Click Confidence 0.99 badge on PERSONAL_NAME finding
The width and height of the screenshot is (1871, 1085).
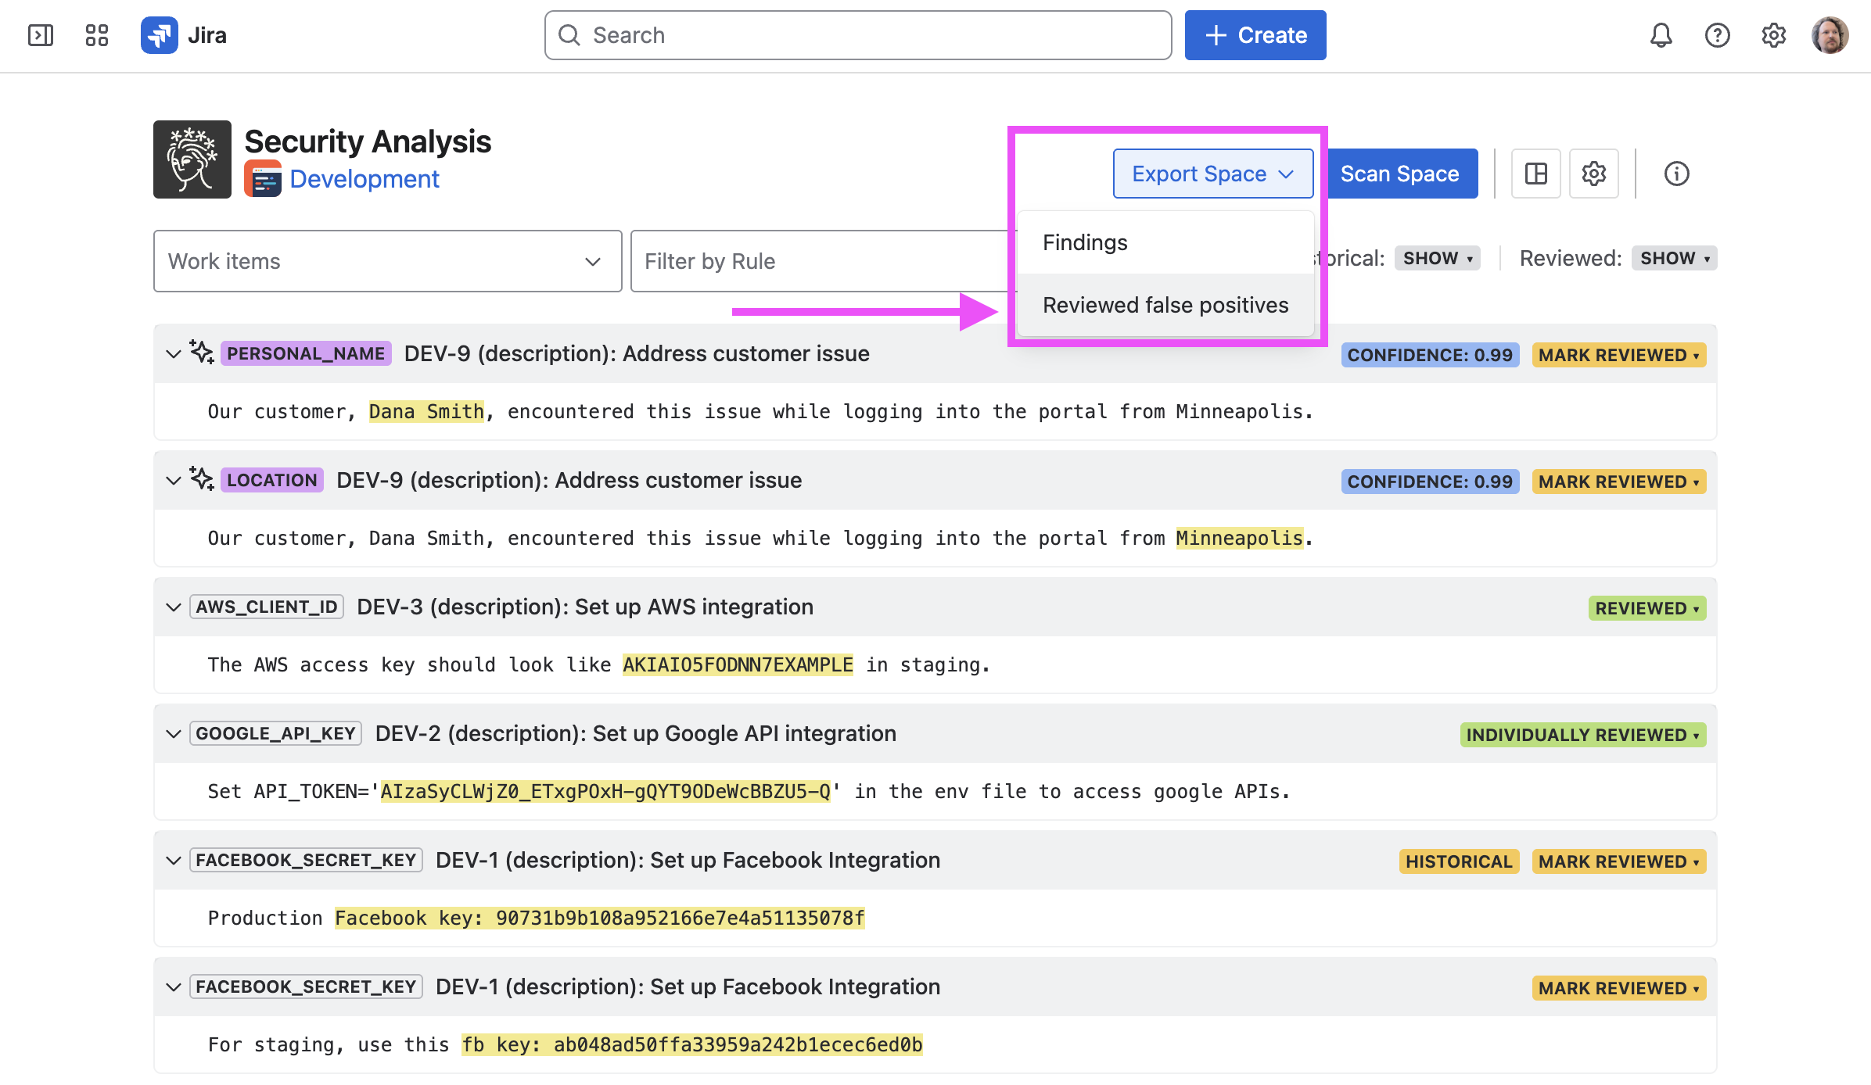[1430, 355]
